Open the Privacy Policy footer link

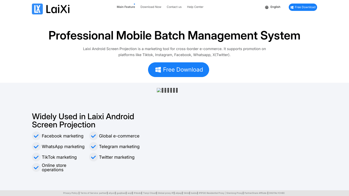pyautogui.click(x=70, y=193)
